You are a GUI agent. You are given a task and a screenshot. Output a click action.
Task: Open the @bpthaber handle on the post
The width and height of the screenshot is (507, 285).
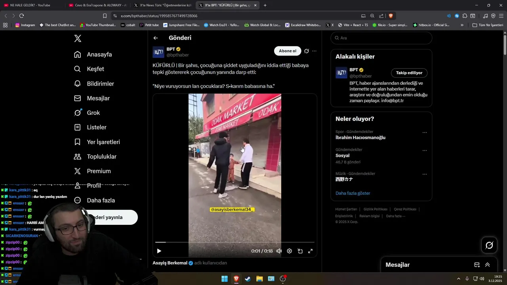coord(177,55)
